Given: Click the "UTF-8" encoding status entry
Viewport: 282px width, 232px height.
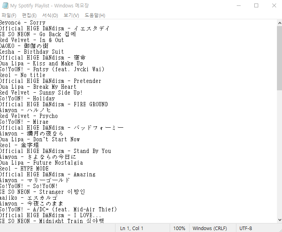Looking at the screenshot, I should [x=245, y=228].
